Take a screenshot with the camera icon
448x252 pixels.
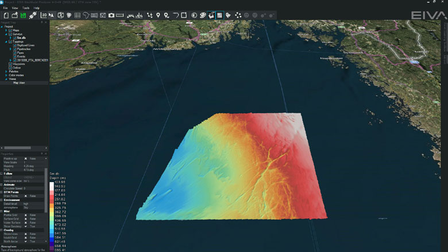[111, 15]
